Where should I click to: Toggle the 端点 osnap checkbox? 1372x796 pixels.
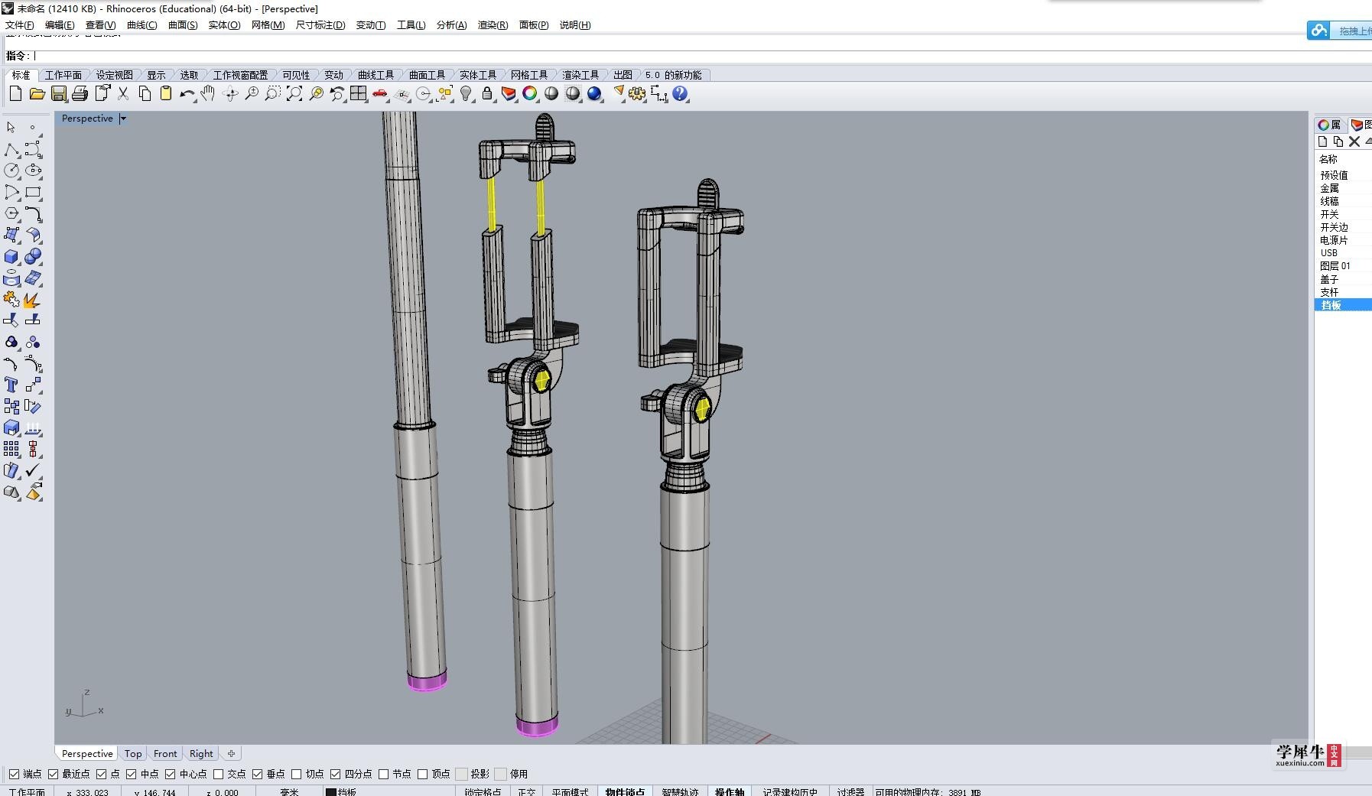point(14,774)
